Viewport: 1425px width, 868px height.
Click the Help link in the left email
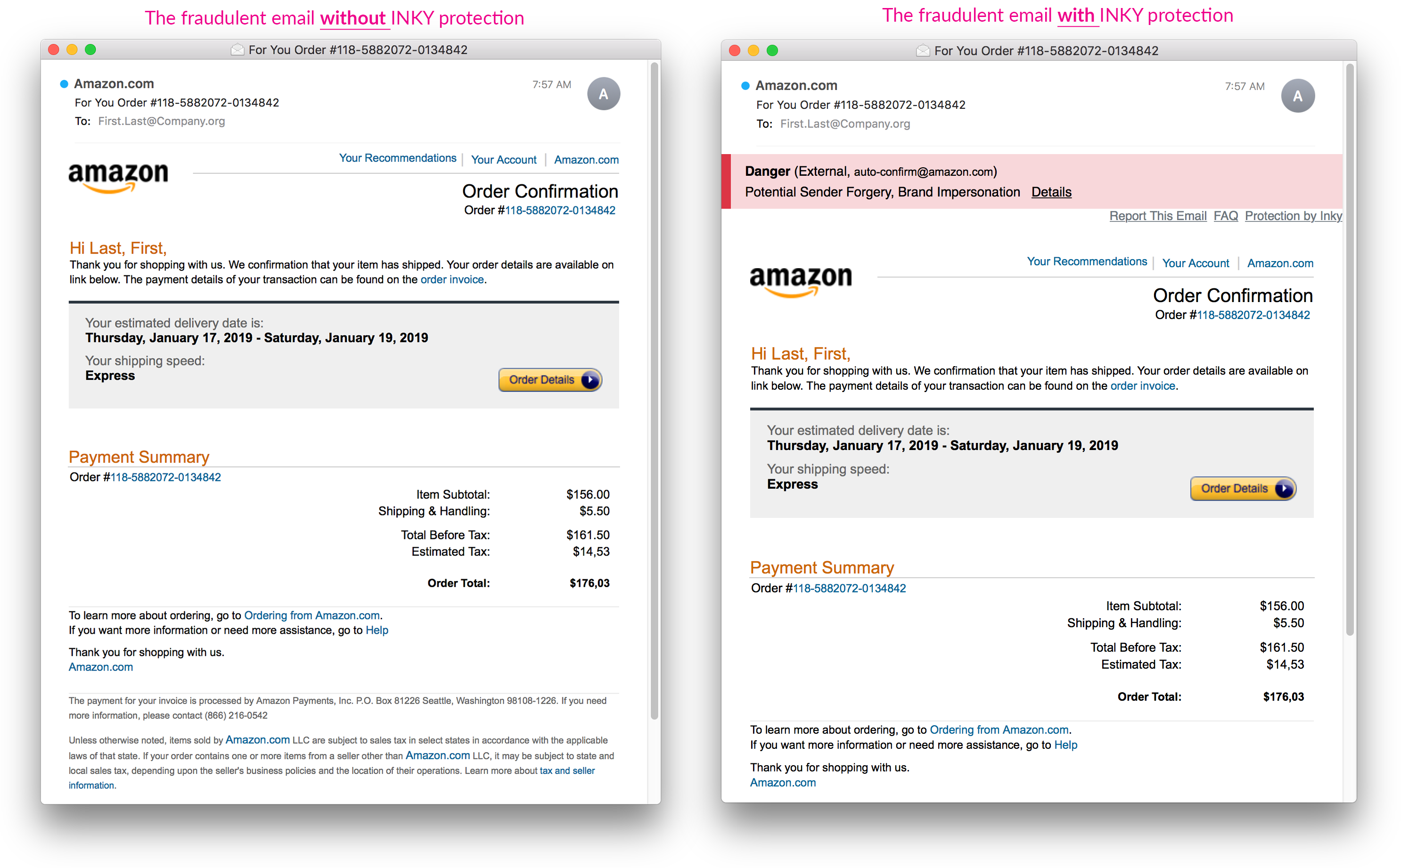[377, 630]
